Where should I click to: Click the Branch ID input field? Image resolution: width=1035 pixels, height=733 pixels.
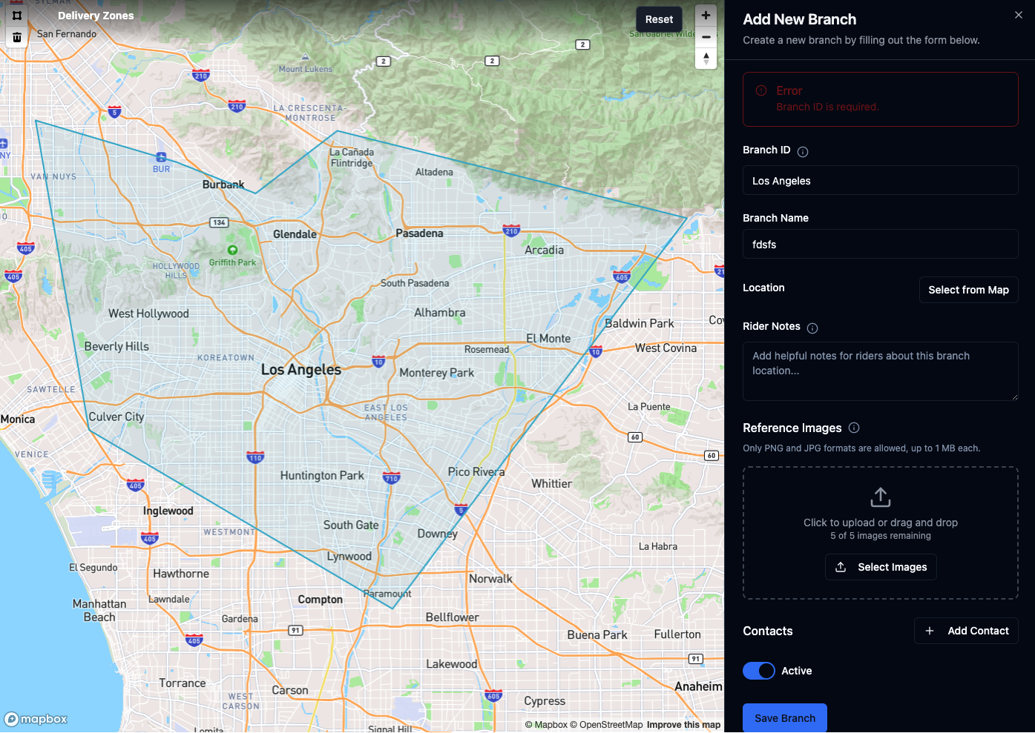point(880,181)
